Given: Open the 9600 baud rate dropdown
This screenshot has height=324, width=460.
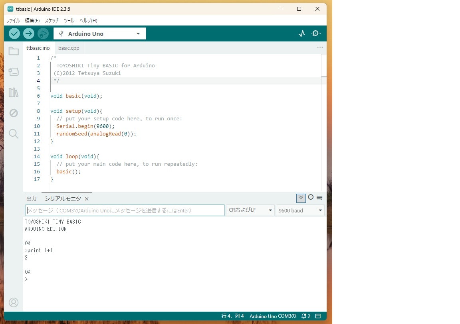Looking at the screenshot, I should (300, 210).
